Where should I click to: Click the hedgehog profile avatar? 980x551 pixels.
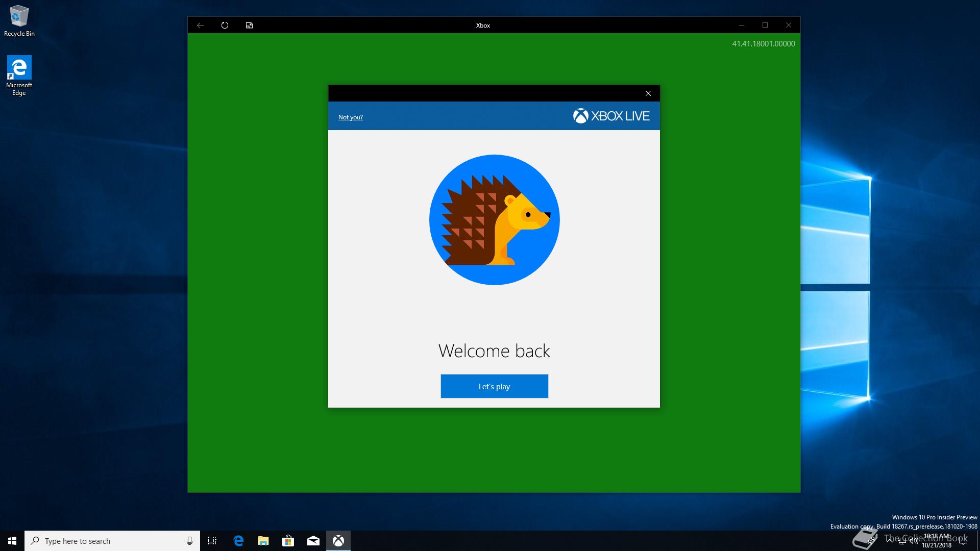tap(494, 220)
